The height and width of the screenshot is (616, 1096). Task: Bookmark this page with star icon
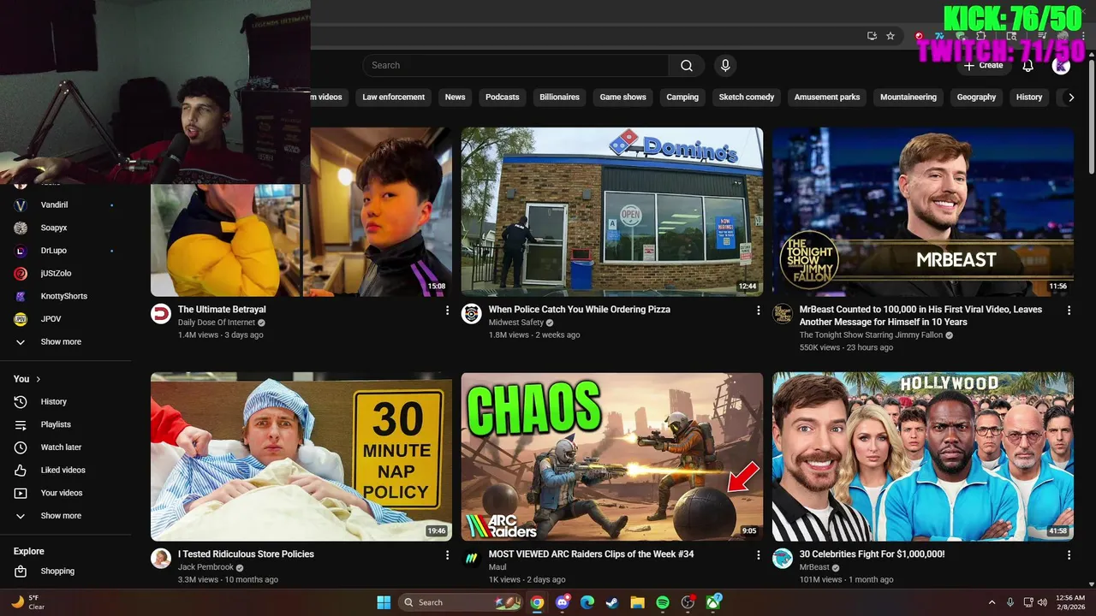point(890,36)
